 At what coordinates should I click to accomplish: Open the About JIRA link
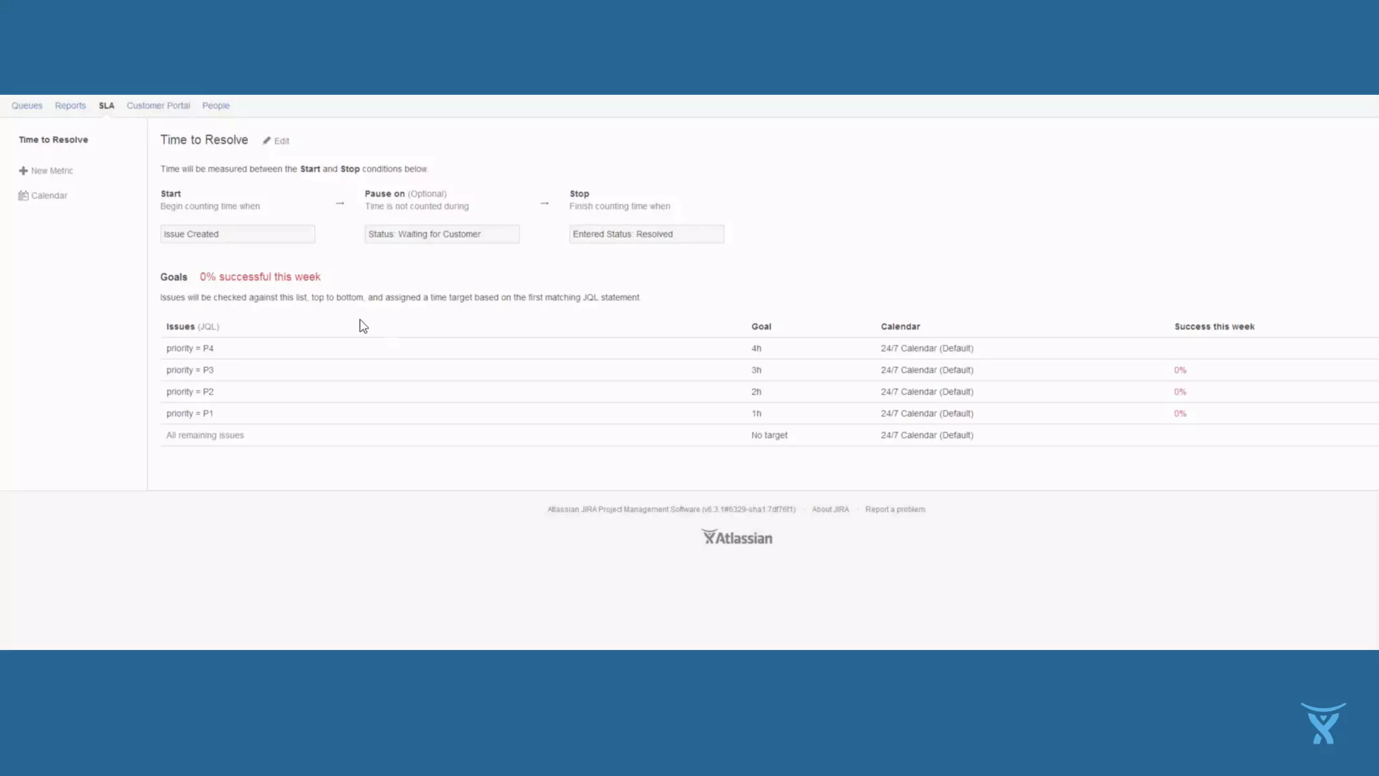tap(830, 510)
